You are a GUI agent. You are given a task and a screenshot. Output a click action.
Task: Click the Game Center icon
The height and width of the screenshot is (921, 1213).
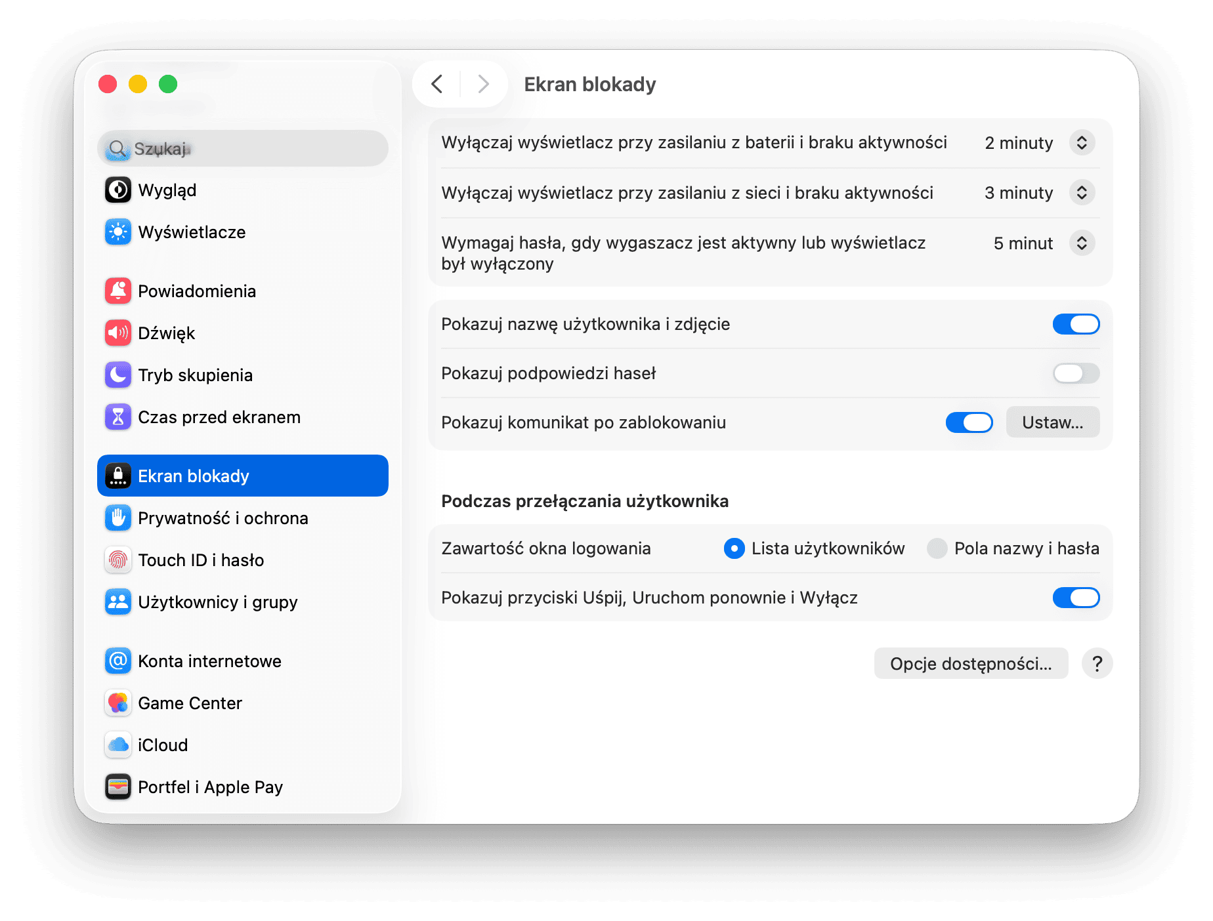pos(118,703)
